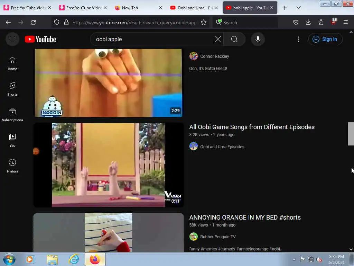Open the Firefox downloads panel
Image resolution: width=354 pixels, height=266 pixels.
pos(308,23)
